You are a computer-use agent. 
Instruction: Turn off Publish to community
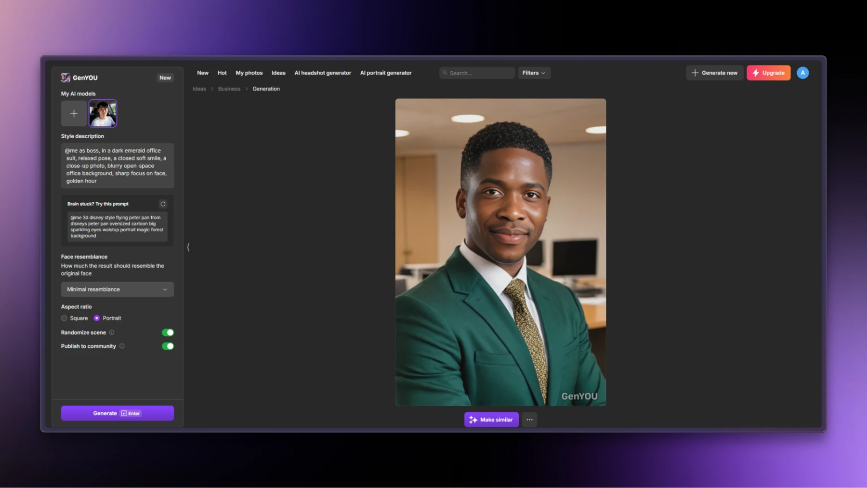[x=168, y=346]
